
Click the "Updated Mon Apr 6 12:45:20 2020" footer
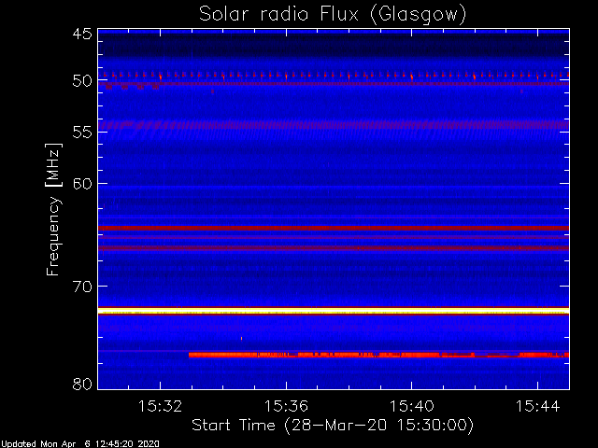click(79, 444)
